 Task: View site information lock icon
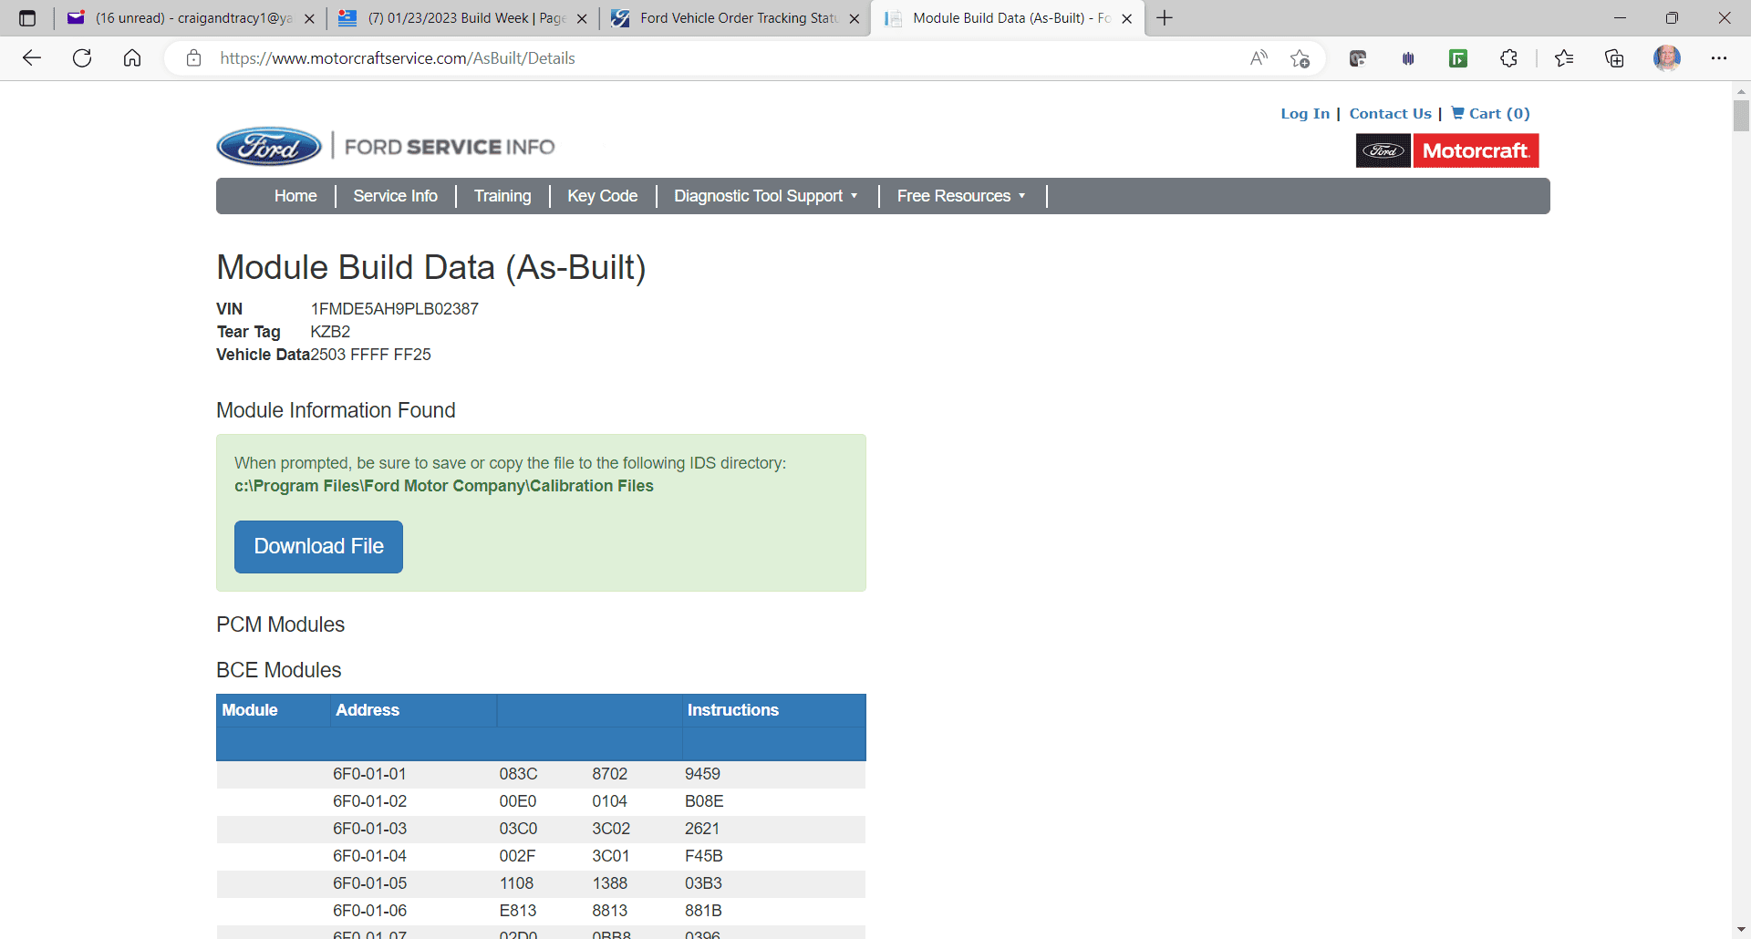pyautogui.click(x=193, y=58)
